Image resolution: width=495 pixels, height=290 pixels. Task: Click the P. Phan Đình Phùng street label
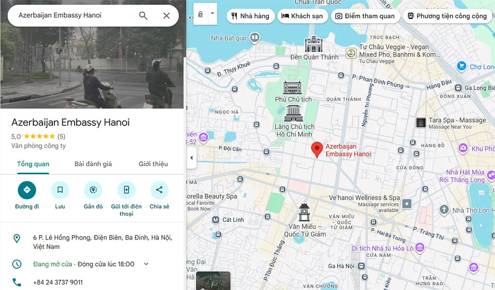378,81
